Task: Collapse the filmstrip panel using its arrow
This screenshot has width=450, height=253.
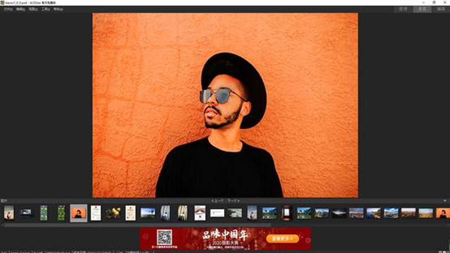Action: [x=445, y=201]
